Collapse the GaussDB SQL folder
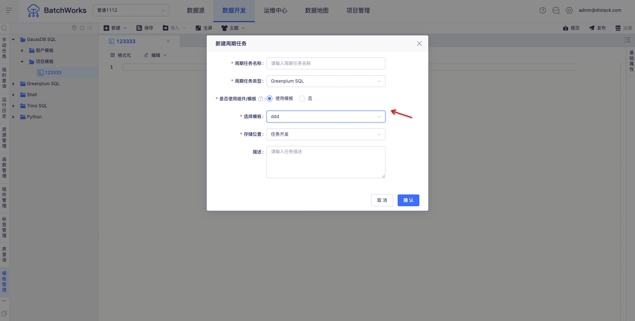The width and height of the screenshot is (635, 321). pyautogui.click(x=13, y=39)
